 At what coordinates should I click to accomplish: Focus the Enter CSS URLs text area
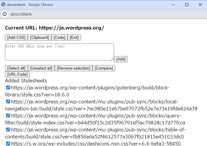59,52
